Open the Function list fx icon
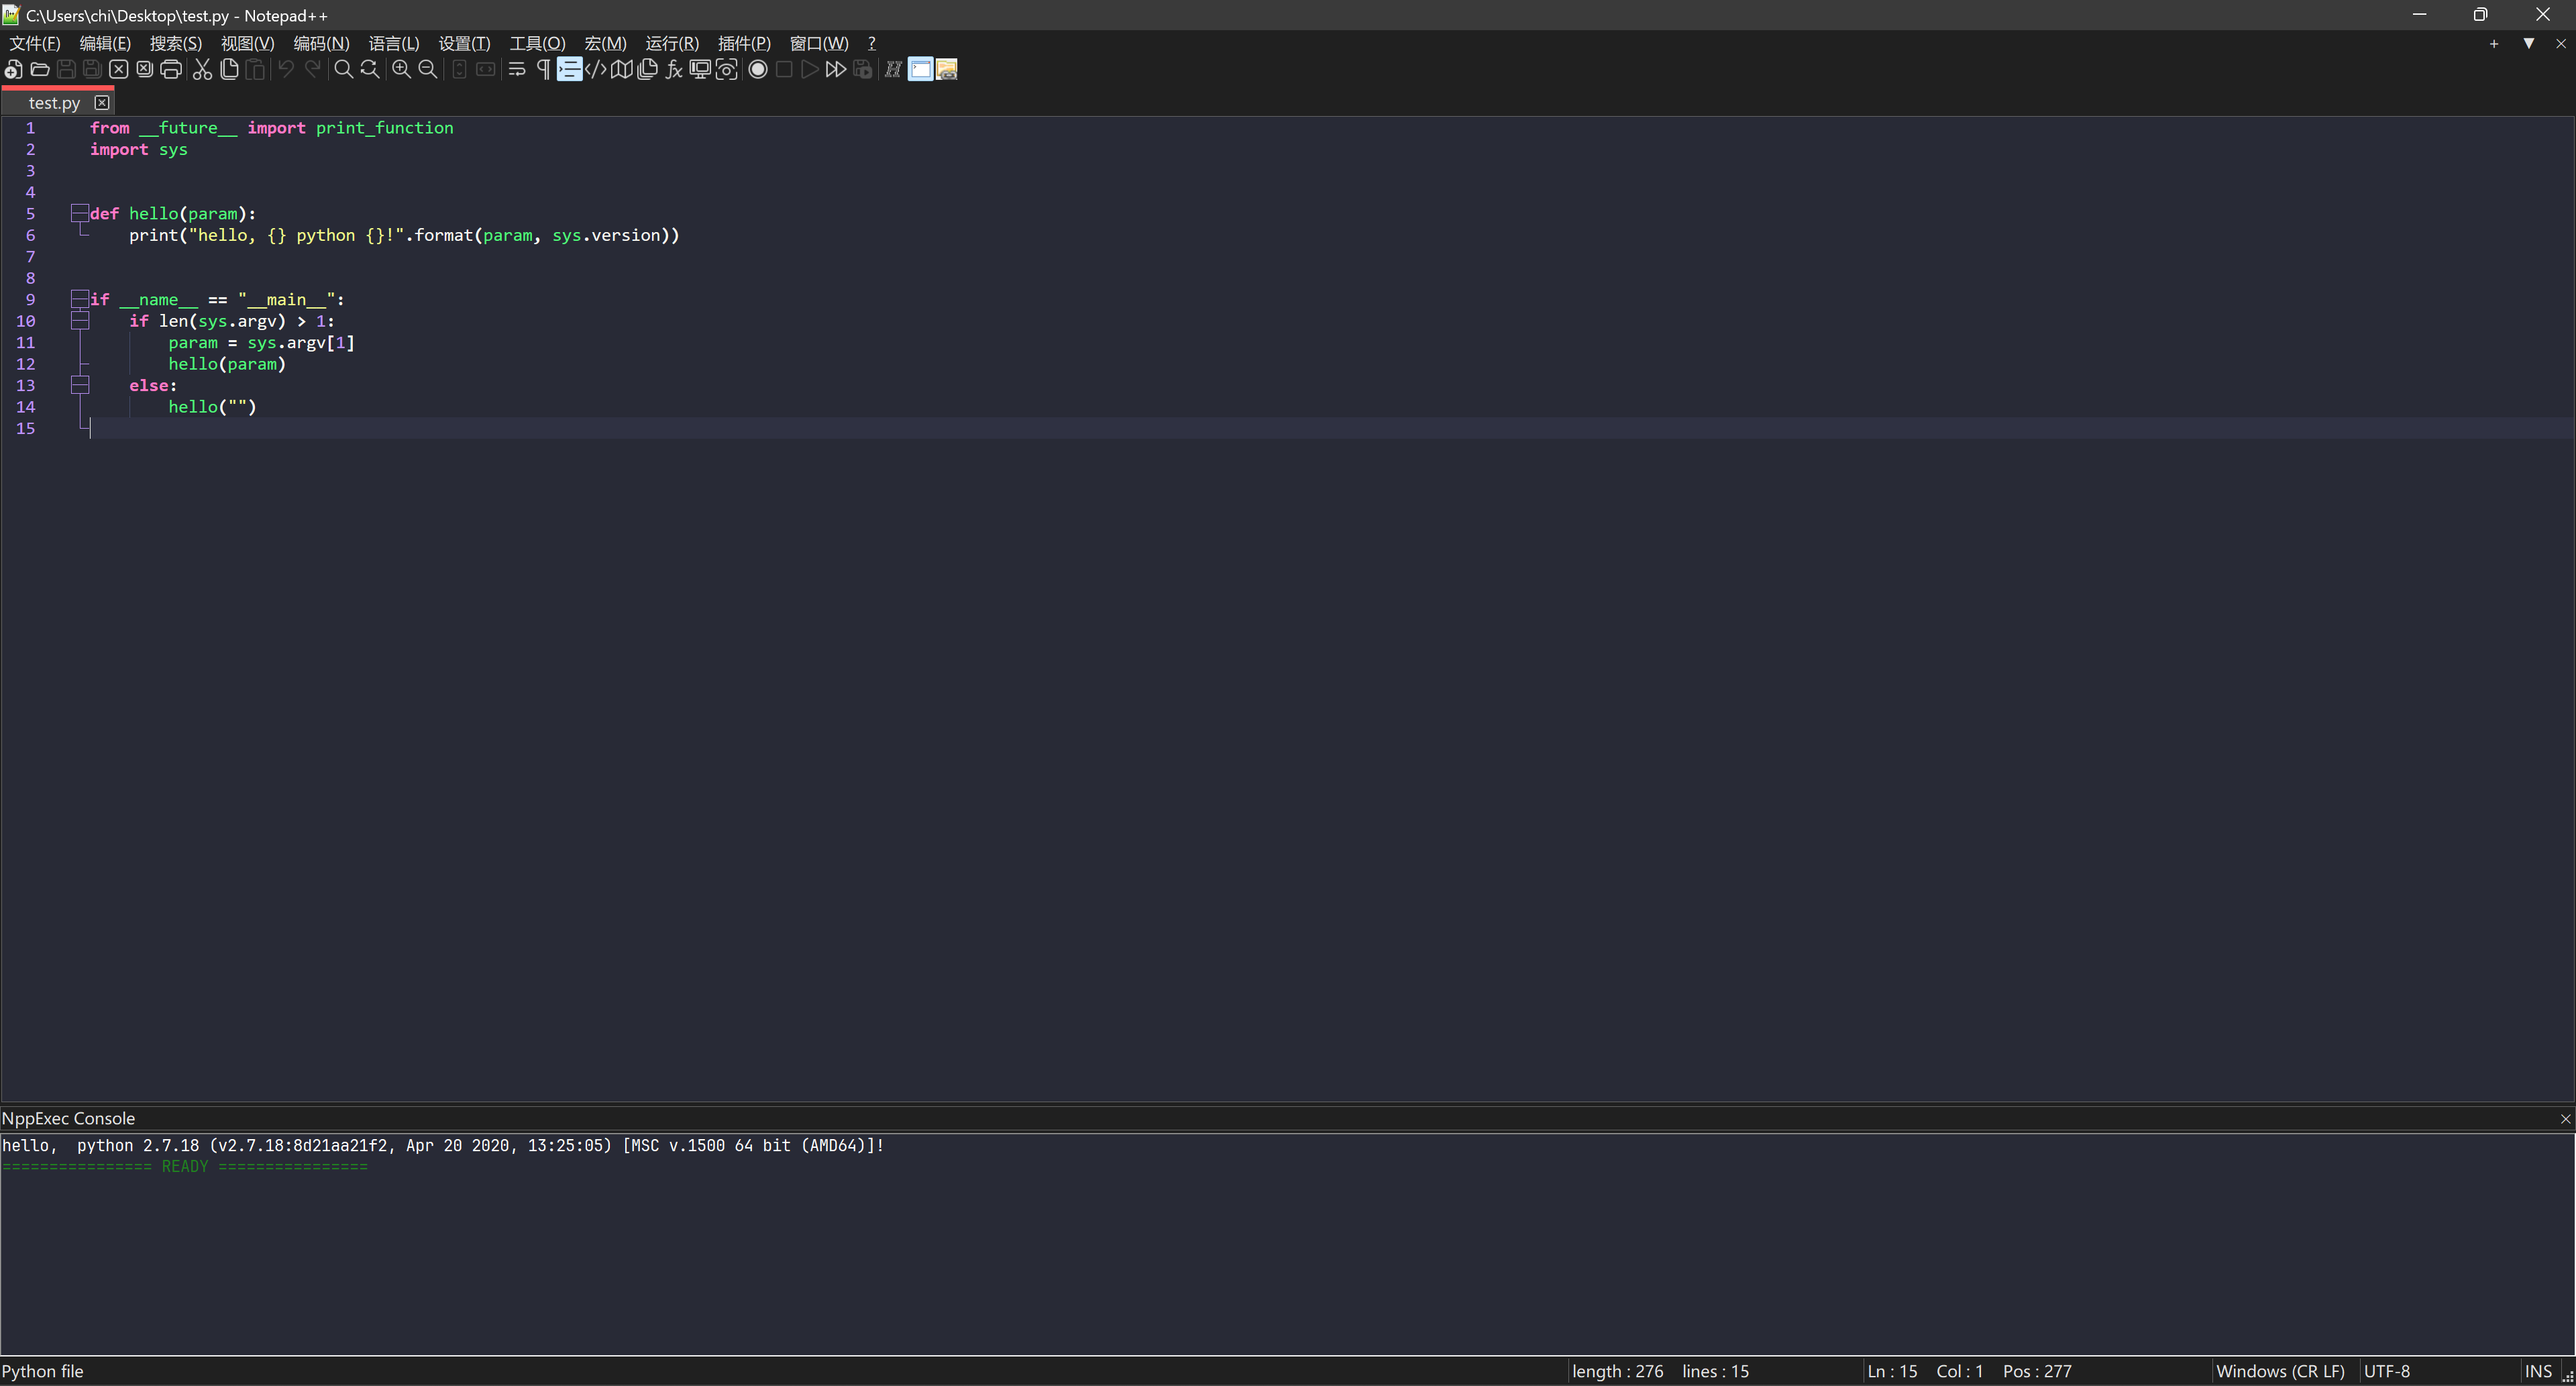This screenshot has width=2576, height=1386. [x=674, y=69]
